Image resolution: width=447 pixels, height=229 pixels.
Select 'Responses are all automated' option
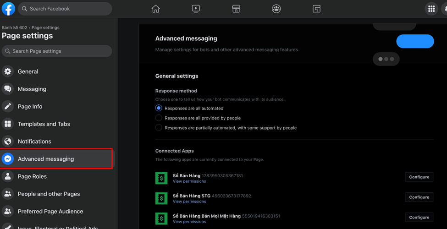point(159,108)
